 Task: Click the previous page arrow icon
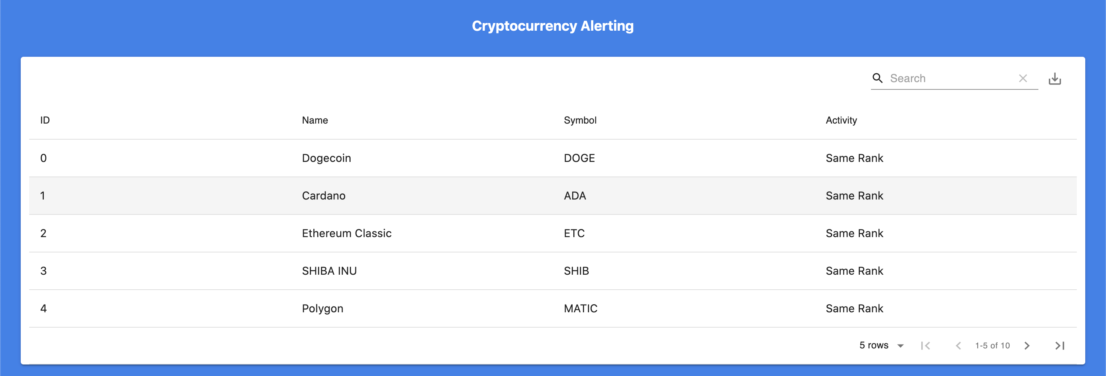pos(958,346)
